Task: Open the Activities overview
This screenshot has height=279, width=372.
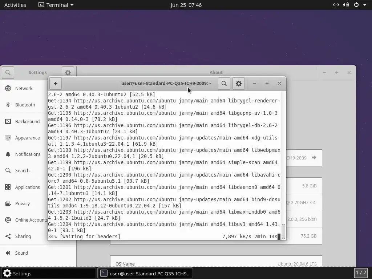Action: (x=15, y=5)
